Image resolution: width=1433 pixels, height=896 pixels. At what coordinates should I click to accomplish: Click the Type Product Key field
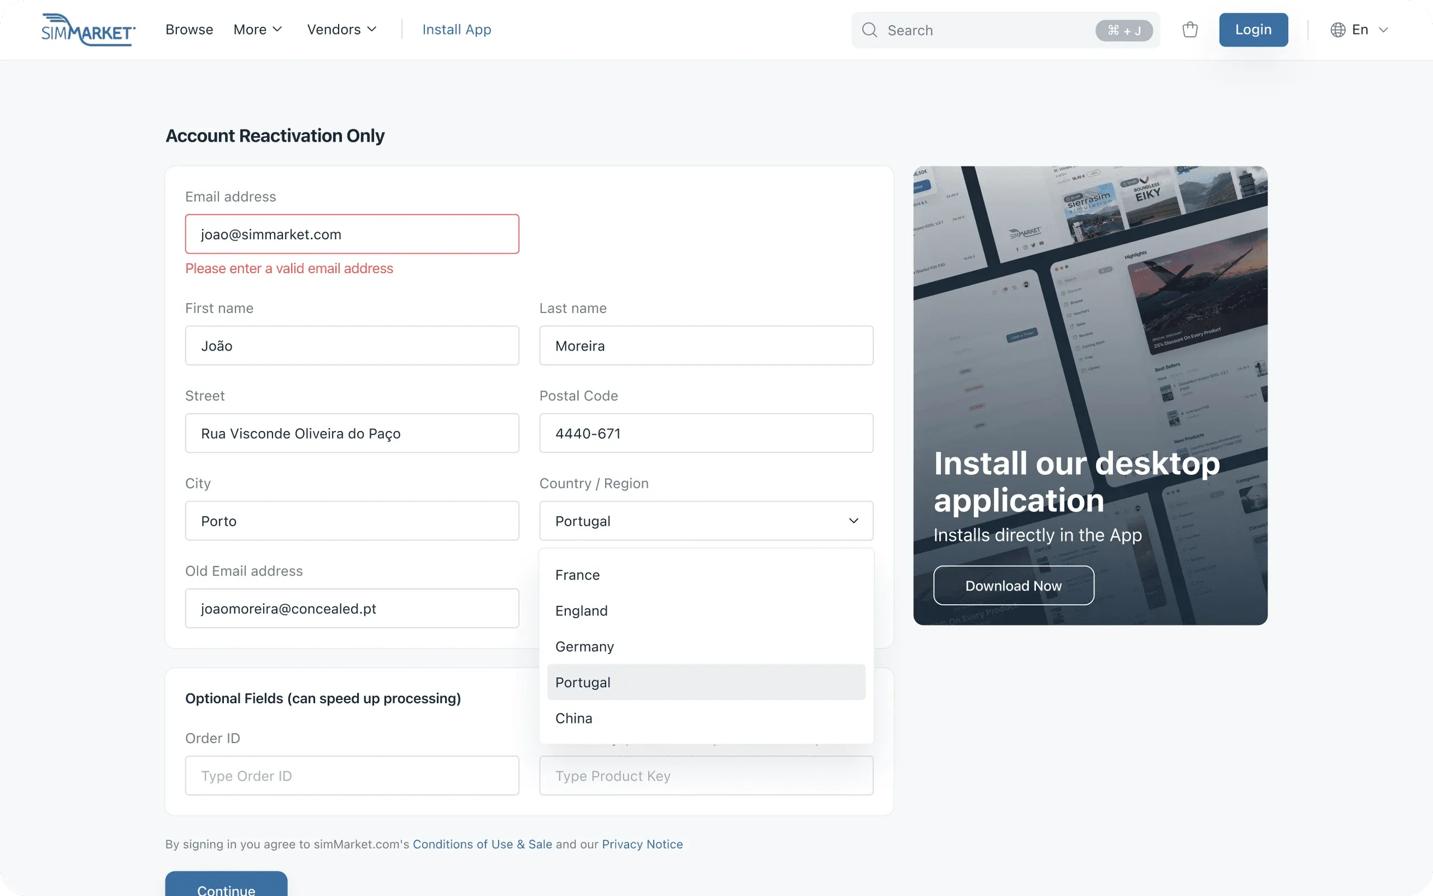pyautogui.click(x=706, y=776)
